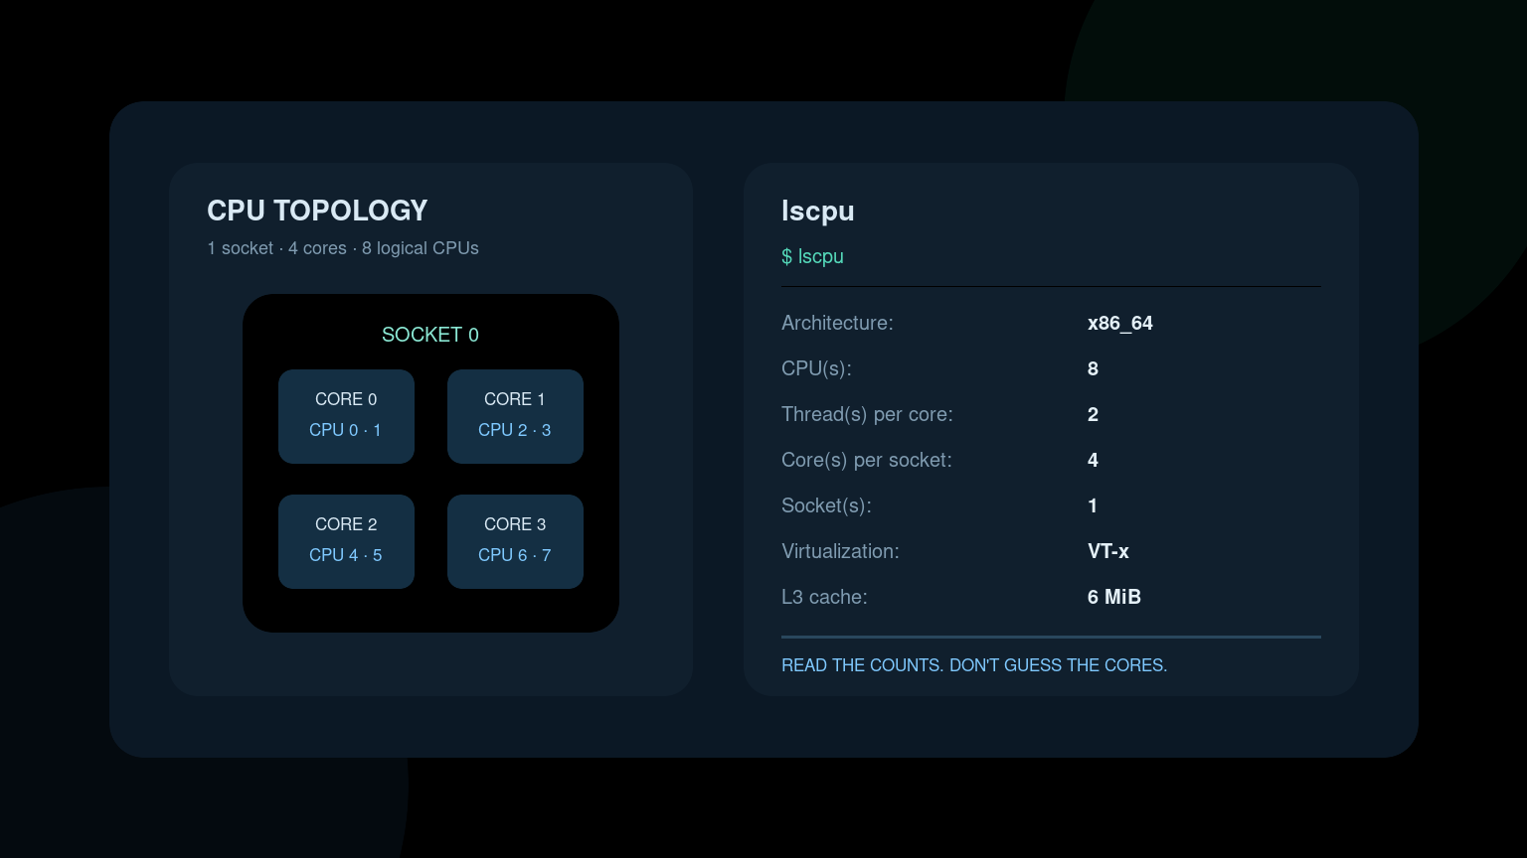Screen dimensions: 1527x858
Task: Click the 'Socket(s):' label
Action: click(x=826, y=505)
